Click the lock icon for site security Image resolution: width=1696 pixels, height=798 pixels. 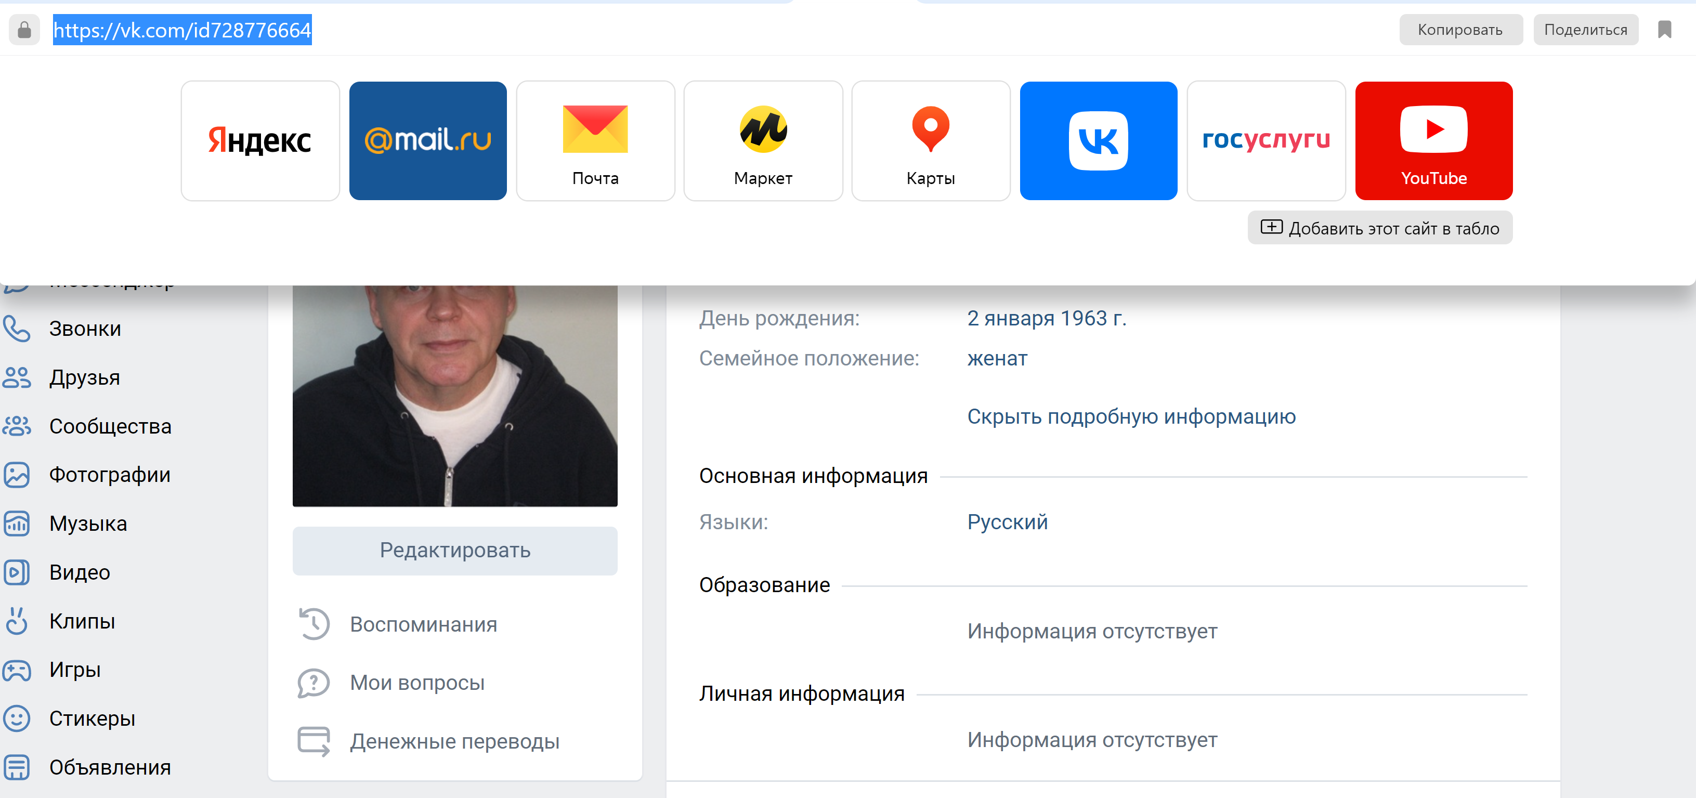pos(24,30)
